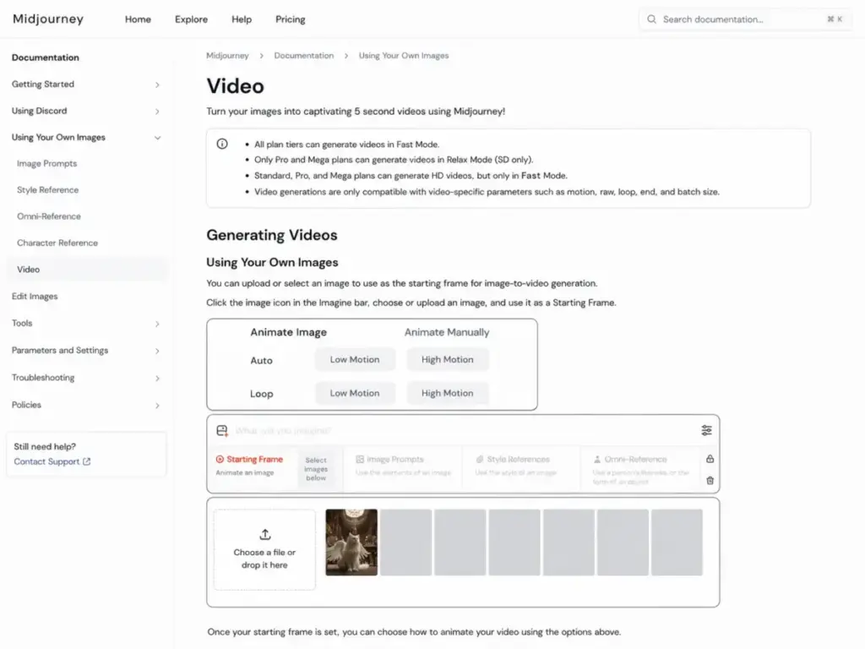
Task: Open the settings sliders icon in Imagine bar
Action: (706, 430)
